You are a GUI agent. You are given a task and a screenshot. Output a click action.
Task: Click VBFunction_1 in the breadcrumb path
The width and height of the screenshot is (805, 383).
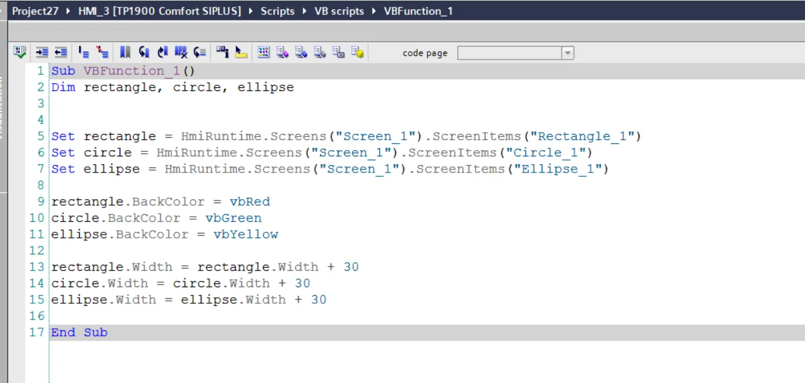point(418,11)
